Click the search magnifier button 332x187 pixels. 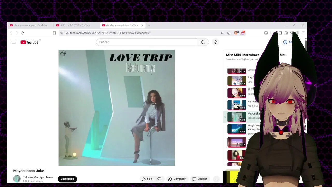[x=203, y=42]
